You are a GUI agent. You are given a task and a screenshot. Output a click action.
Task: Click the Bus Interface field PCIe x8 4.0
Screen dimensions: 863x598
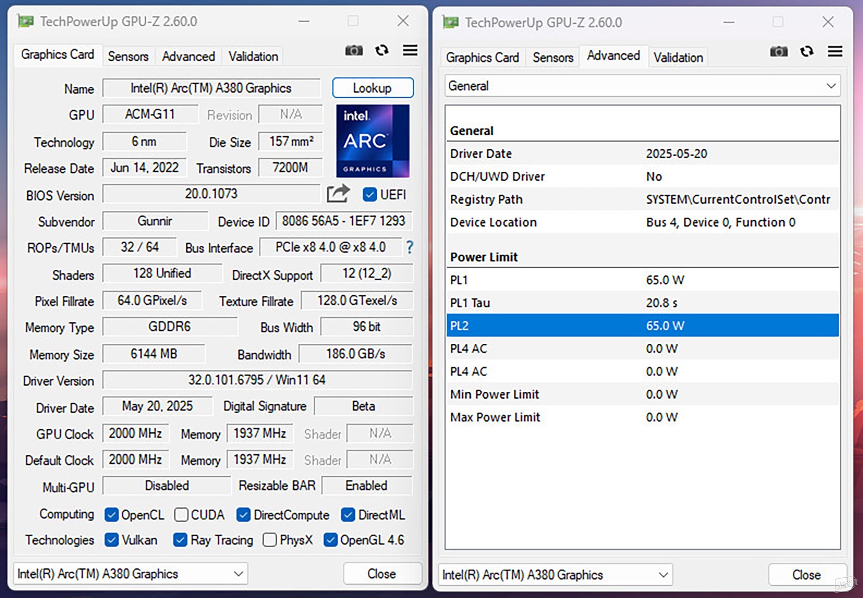(x=331, y=247)
